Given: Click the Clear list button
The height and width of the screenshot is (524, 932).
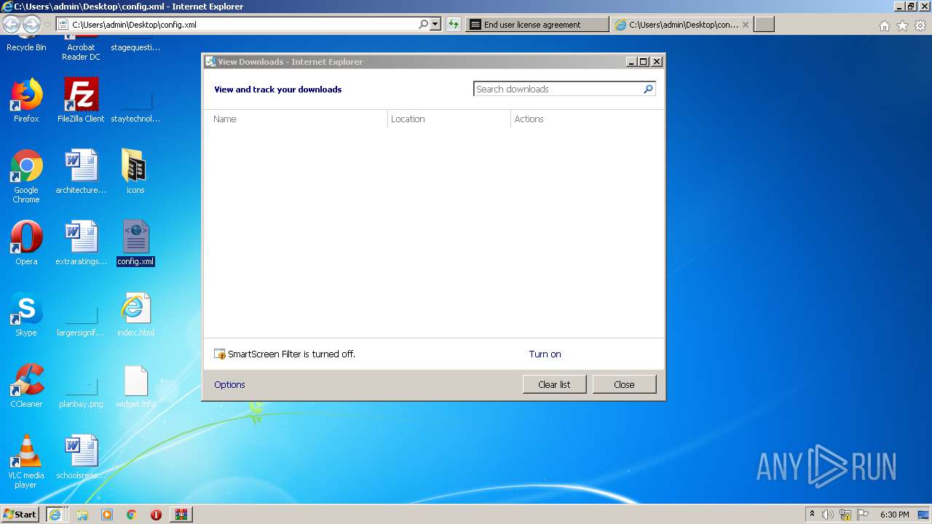Looking at the screenshot, I should click(x=554, y=384).
